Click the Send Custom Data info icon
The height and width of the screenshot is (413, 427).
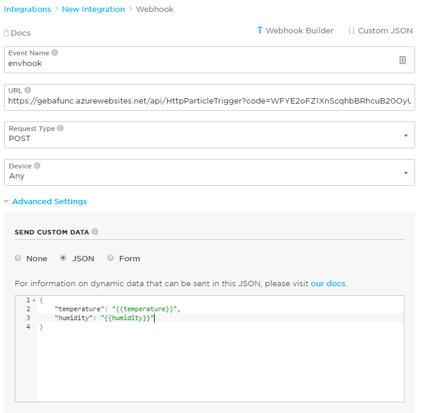pos(95,231)
